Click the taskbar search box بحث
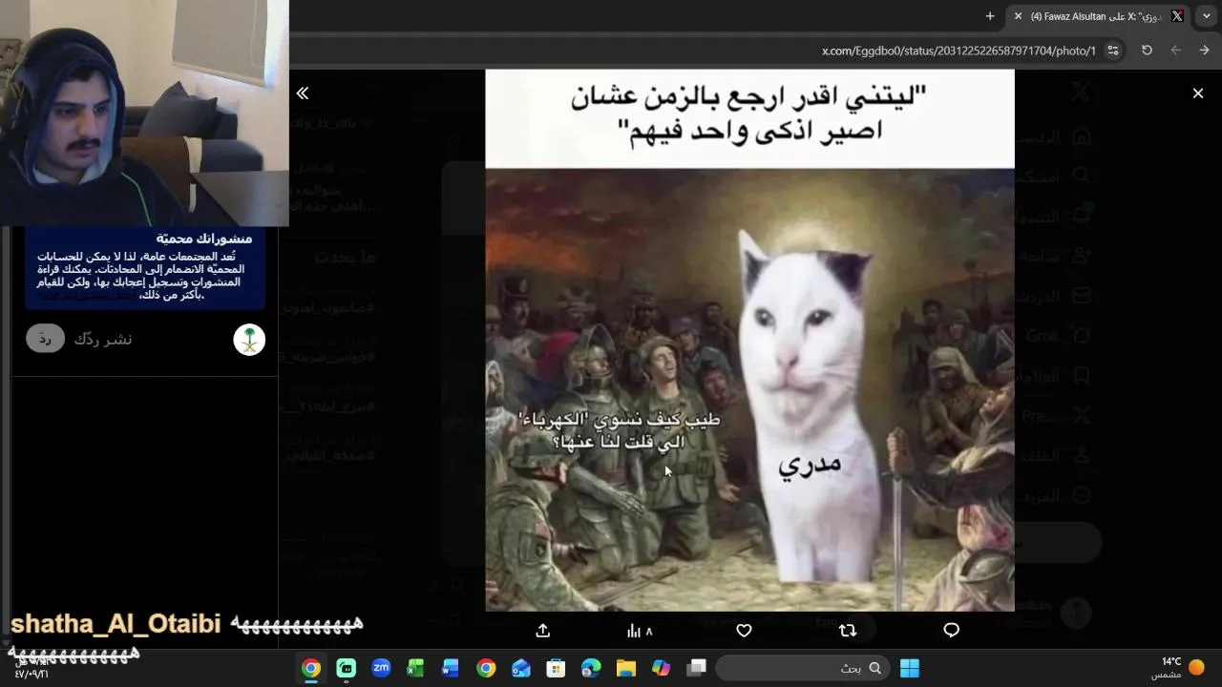 click(801, 668)
